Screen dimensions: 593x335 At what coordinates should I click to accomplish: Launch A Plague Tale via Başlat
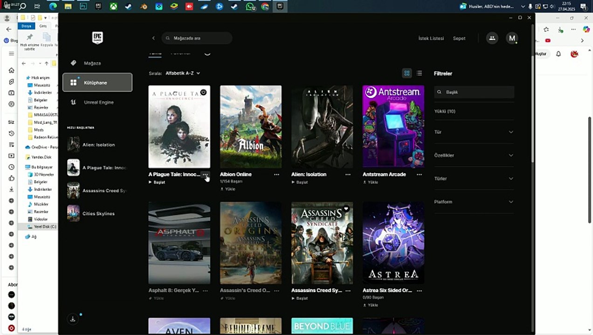tap(157, 182)
